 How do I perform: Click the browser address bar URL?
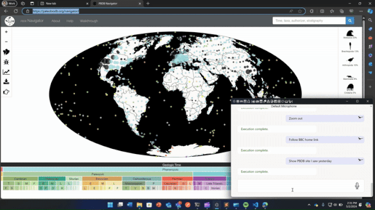point(56,11)
